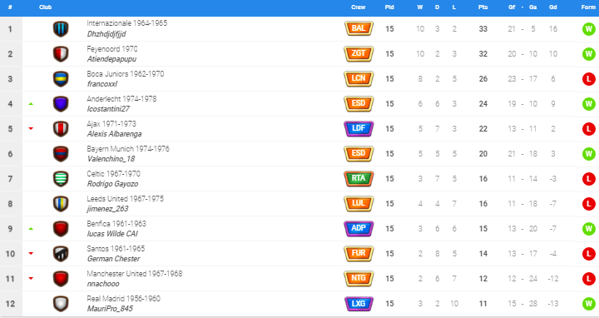Image resolution: width=599 pixels, height=318 pixels.
Task: Click the red L form indicator for Boca Juniors
Action: 589,79
